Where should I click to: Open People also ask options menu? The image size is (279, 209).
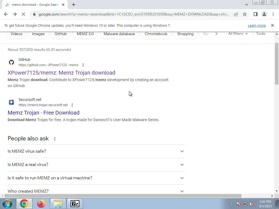[54, 139]
